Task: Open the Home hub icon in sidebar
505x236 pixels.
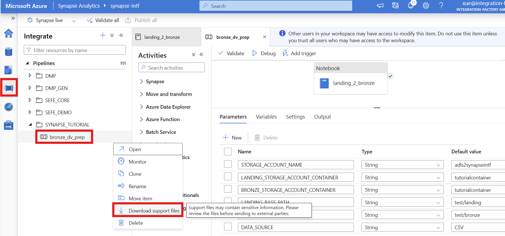Action: pos(9,33)
